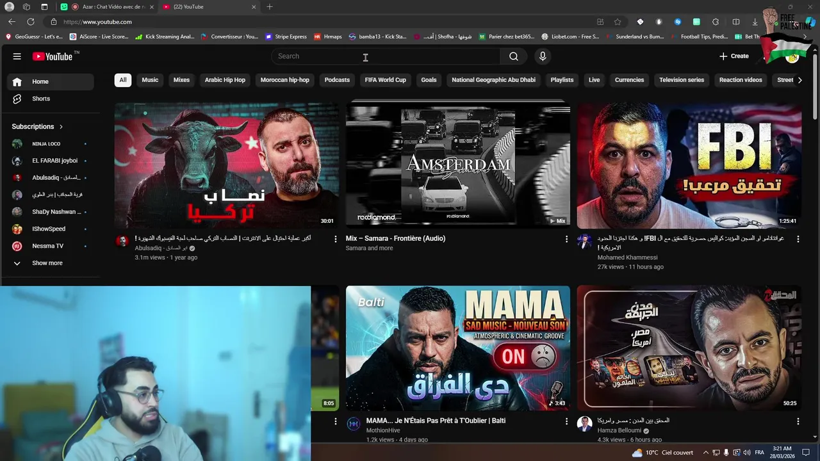This screenshot has height=461, width=820.
Task: Open title MAMA... Je N'Étais Pas Prêt
Action: (436, 421)
